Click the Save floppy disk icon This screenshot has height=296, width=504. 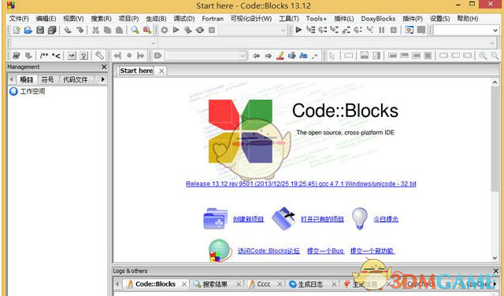tap(40, 30)
